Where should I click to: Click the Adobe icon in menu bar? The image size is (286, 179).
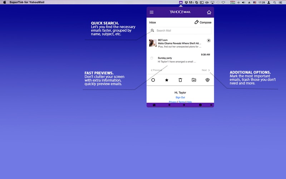pos(191,3)
